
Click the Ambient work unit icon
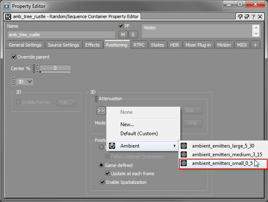112,146
